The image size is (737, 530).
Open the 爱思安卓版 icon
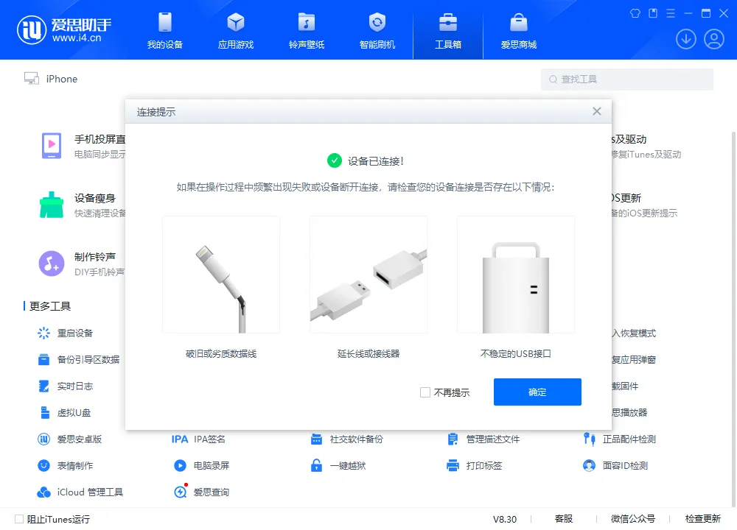[43, 439]
